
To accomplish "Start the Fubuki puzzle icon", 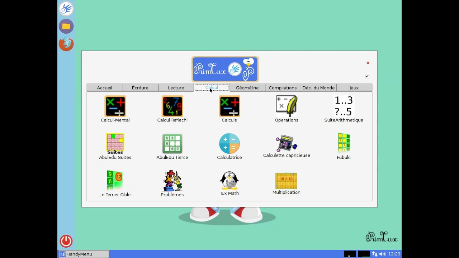I will click(x=344, y=144).
